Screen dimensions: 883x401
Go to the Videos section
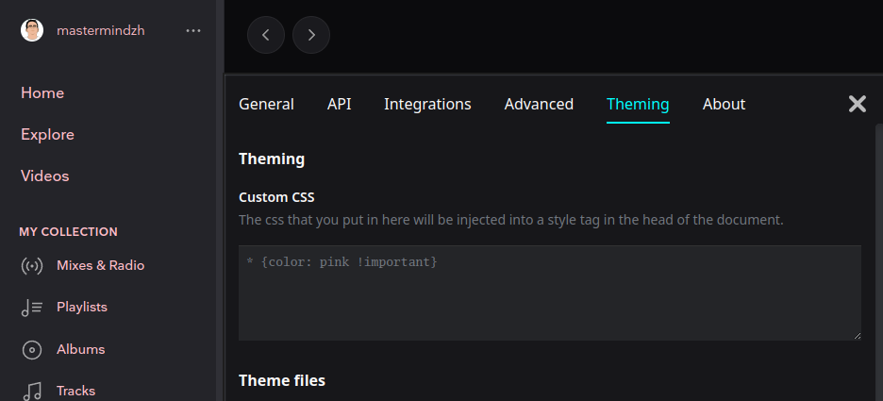(45, 175)
